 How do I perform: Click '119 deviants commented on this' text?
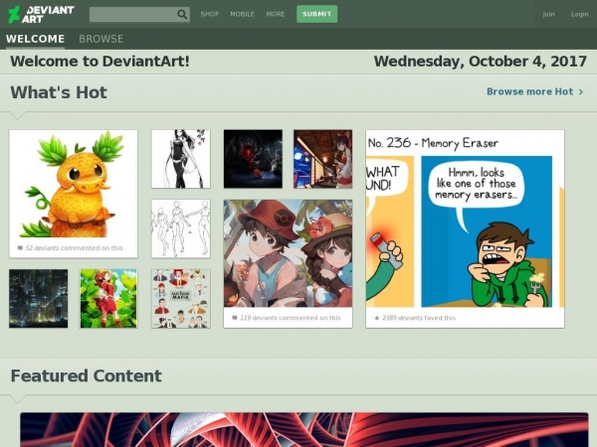[291, 318]
